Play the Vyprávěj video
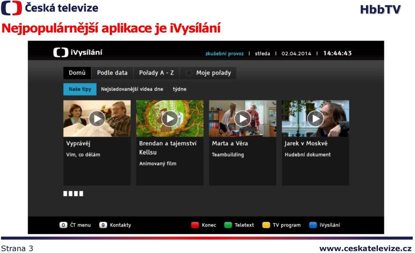This screenshot has width=415, height=253. coord(97,118)
